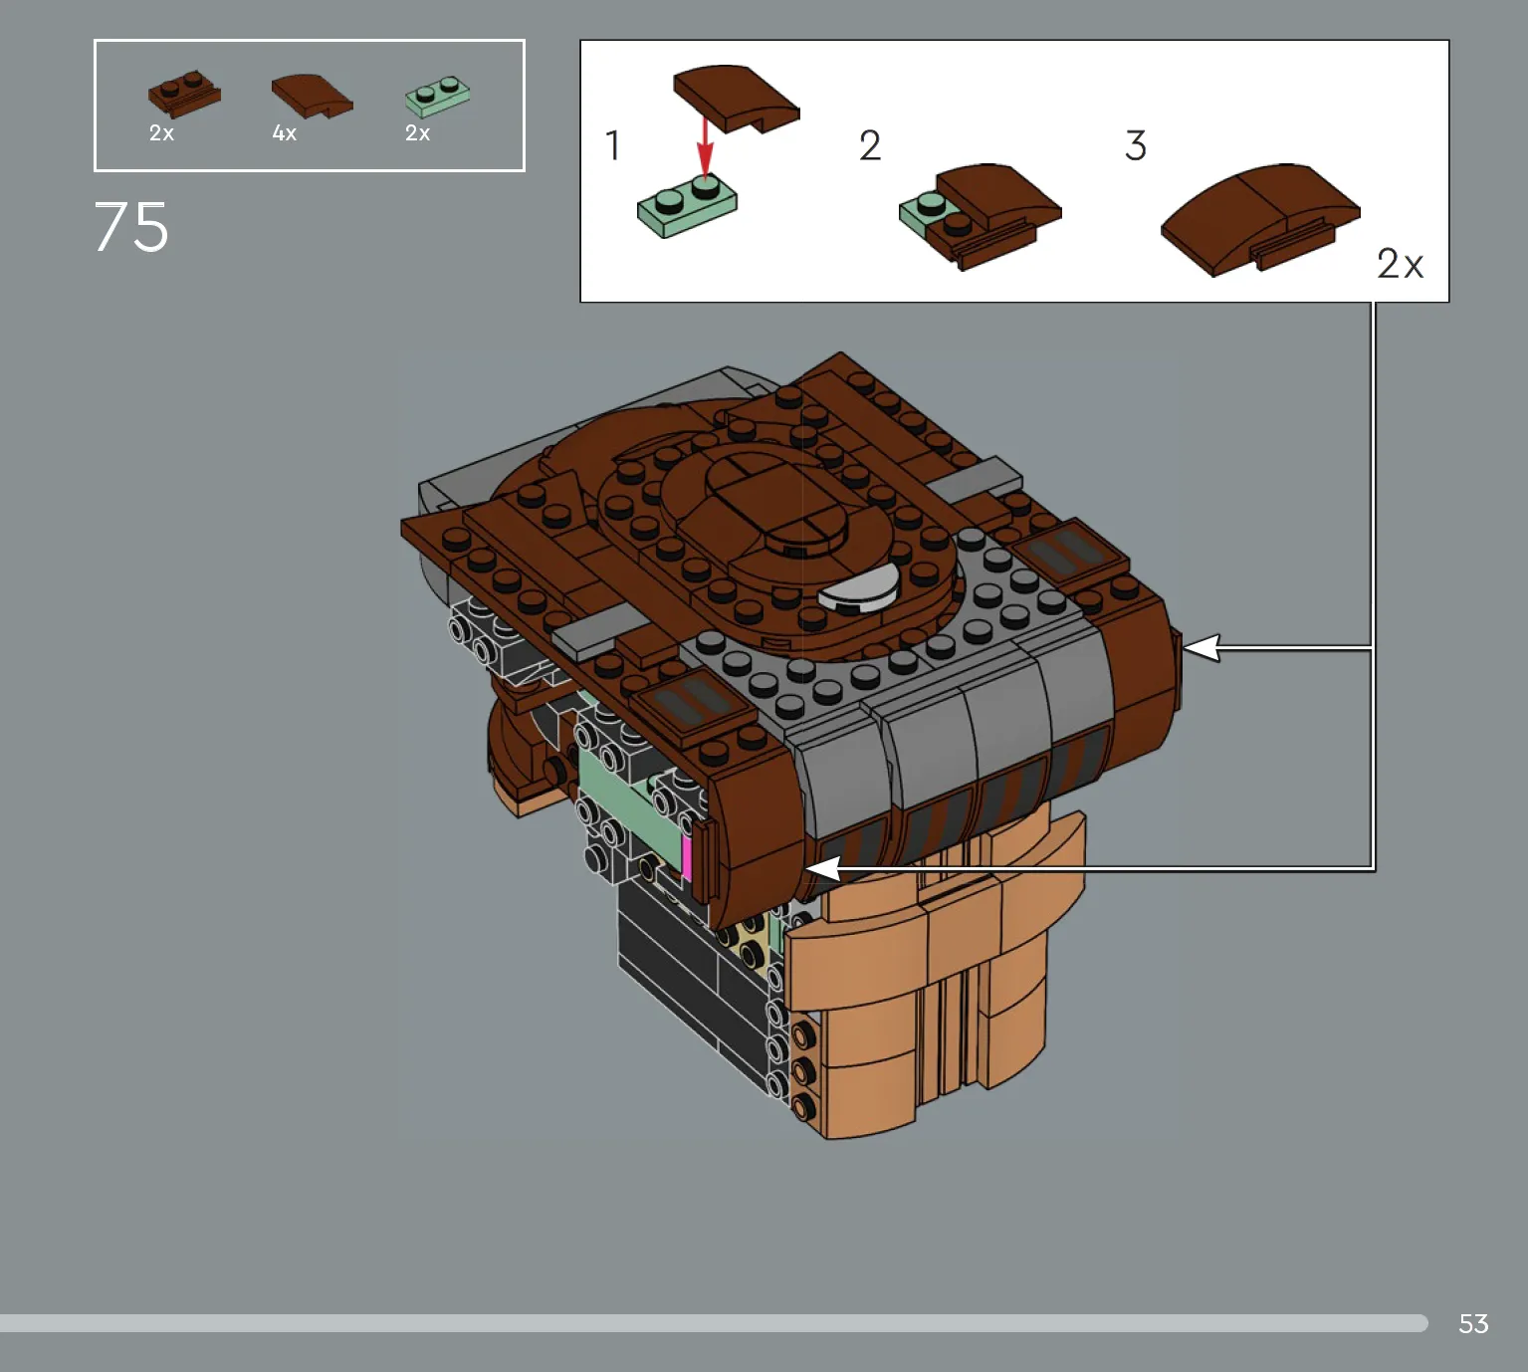
Task: Click sub-step 3 finished sub-assembly illustration
Action: point(1260,219)
